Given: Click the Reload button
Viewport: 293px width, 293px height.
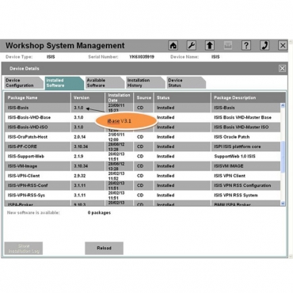Looking at the screenshot, I should (104, 248).
